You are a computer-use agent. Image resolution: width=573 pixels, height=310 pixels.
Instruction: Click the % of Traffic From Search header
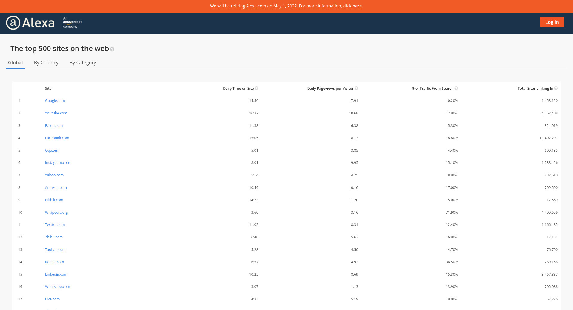coord(432,89)
